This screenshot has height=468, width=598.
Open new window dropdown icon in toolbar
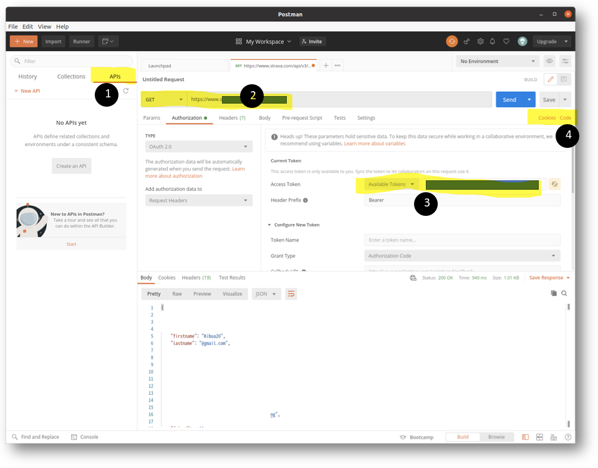[109, 41]
